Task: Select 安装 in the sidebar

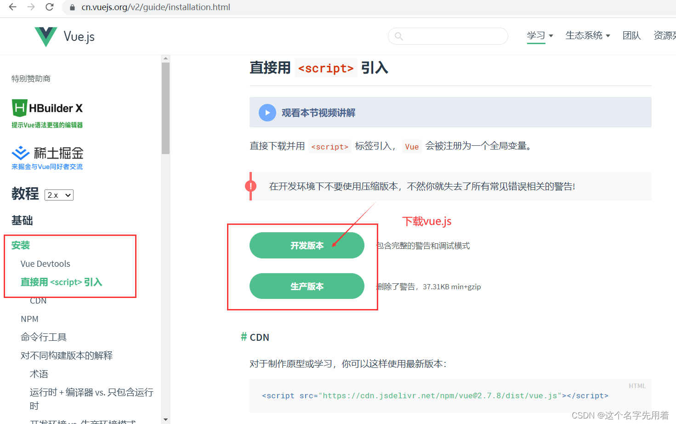Action: coord(21,245)
